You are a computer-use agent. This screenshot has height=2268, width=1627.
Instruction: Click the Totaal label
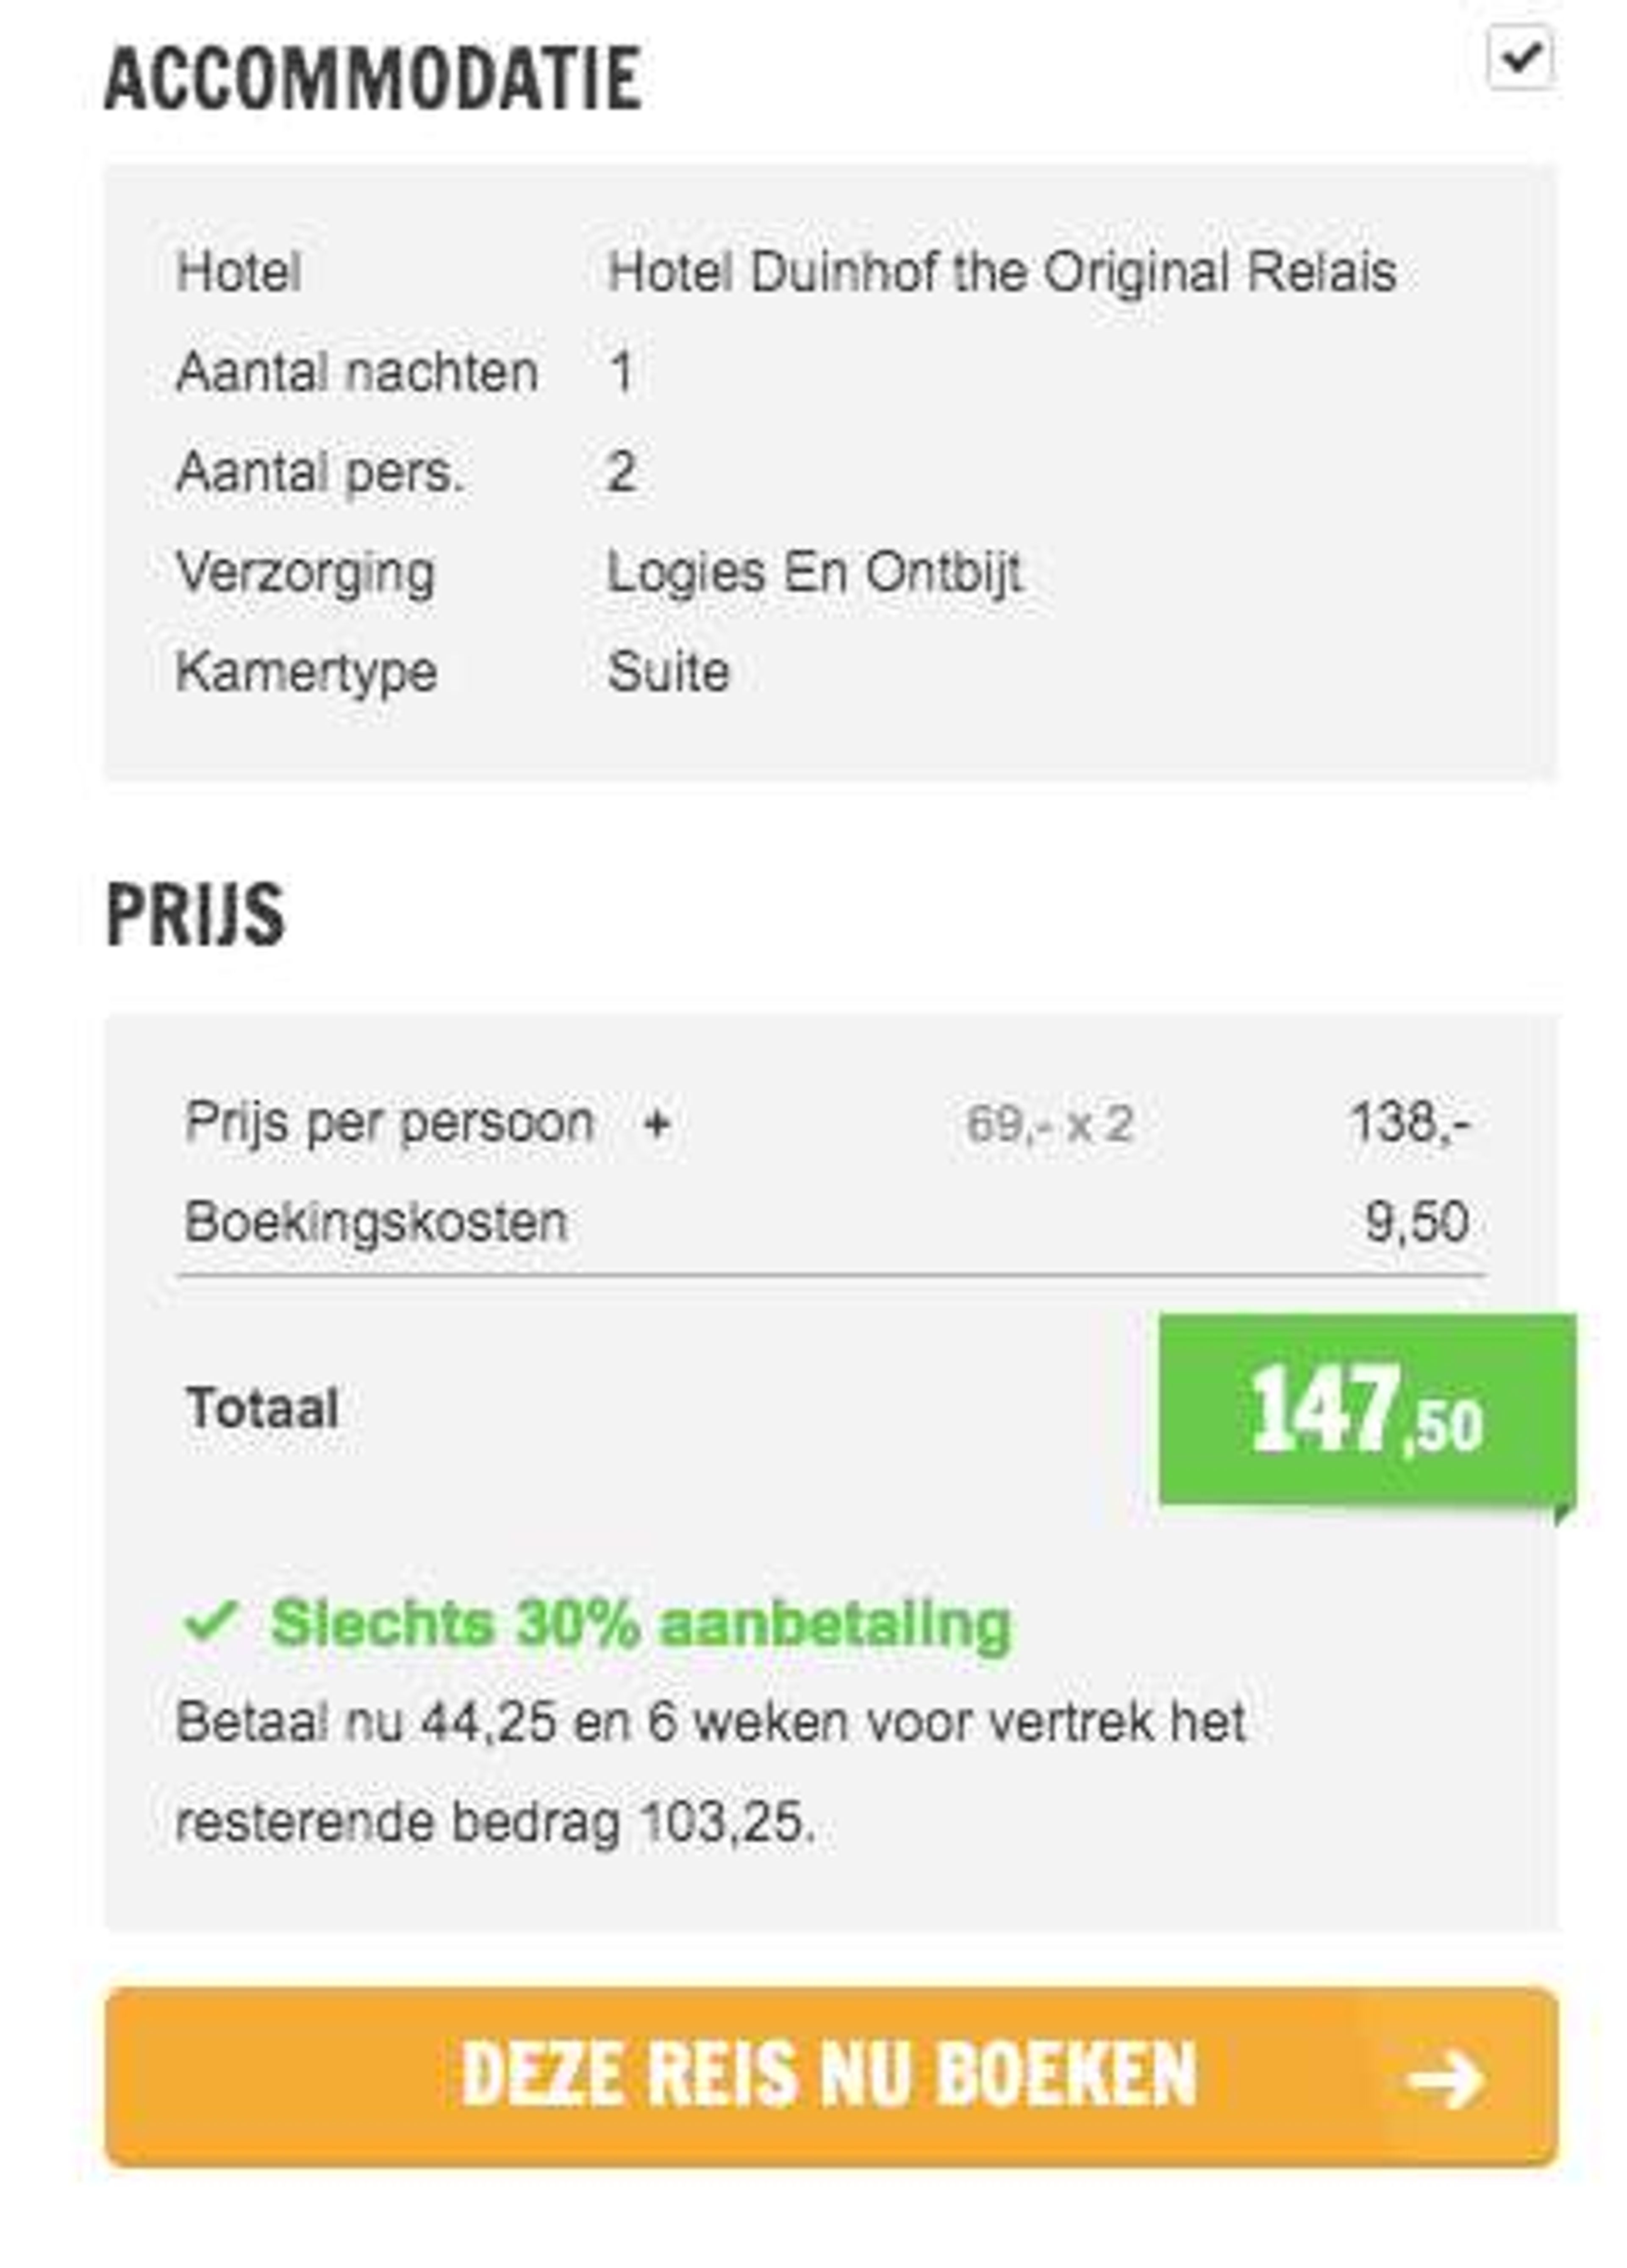[262, 1409]
